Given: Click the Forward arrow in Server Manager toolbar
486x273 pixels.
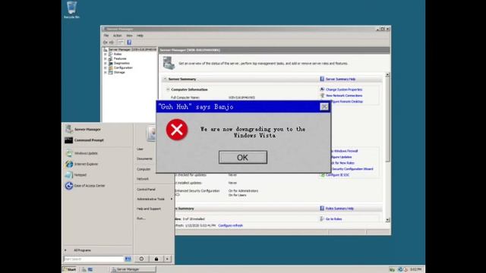Looking at the screenshot, I should click(x=112, y=42).
